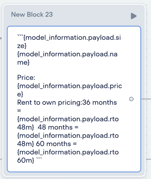Run New Block 23 with play icon

click(134, 16)
